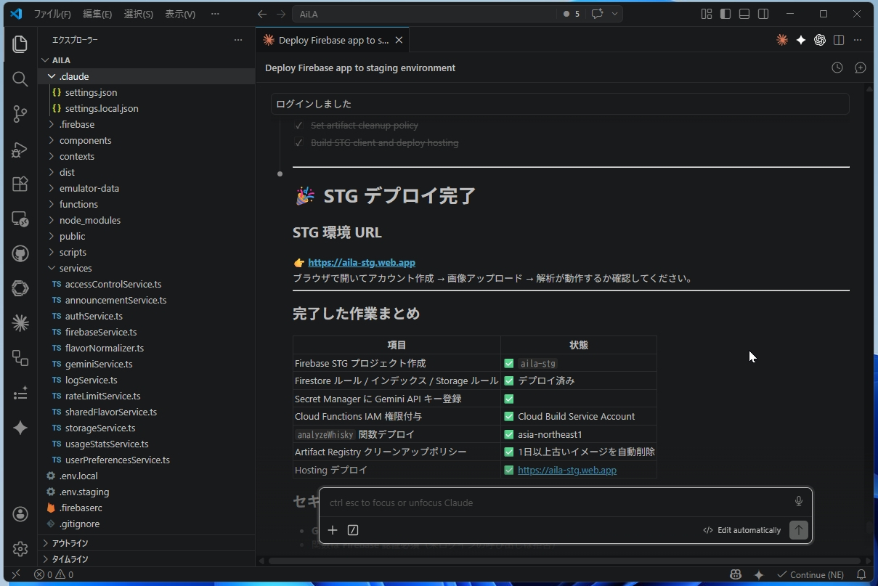
Task: Go forward using navigation arrow
Action: pyautogui.click(x=281, y=14)
